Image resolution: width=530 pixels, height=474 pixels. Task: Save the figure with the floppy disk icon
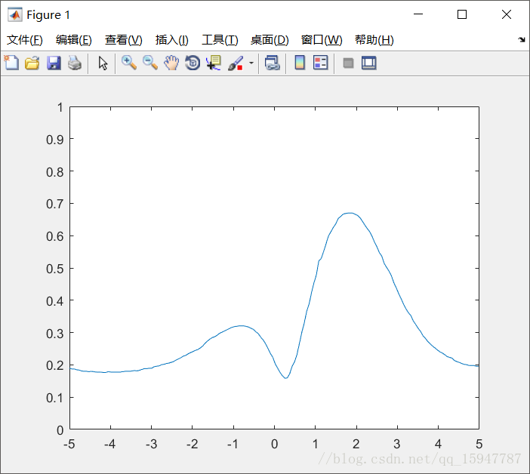[x=54, y=63]
